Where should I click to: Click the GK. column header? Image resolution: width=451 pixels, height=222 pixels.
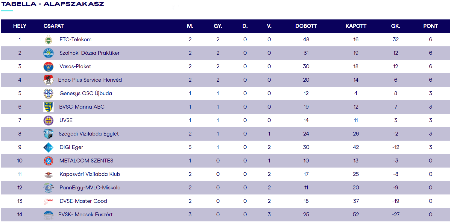[x=395, y=26]
